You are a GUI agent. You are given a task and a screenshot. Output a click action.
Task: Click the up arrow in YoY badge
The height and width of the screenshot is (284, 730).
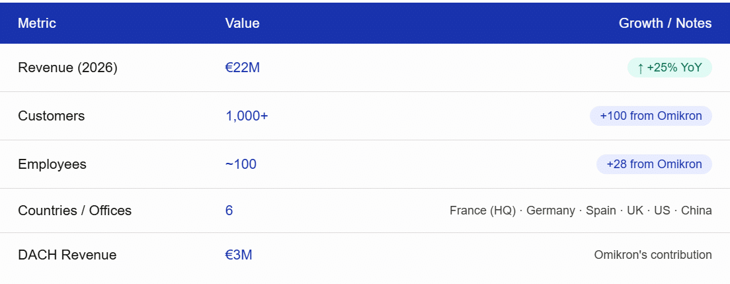(640, 69)
